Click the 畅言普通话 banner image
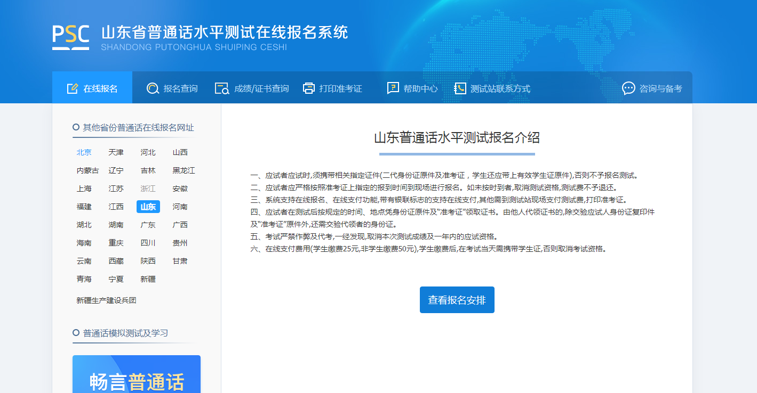The width and height of the screenshot is (757, 393). [137, 375]
